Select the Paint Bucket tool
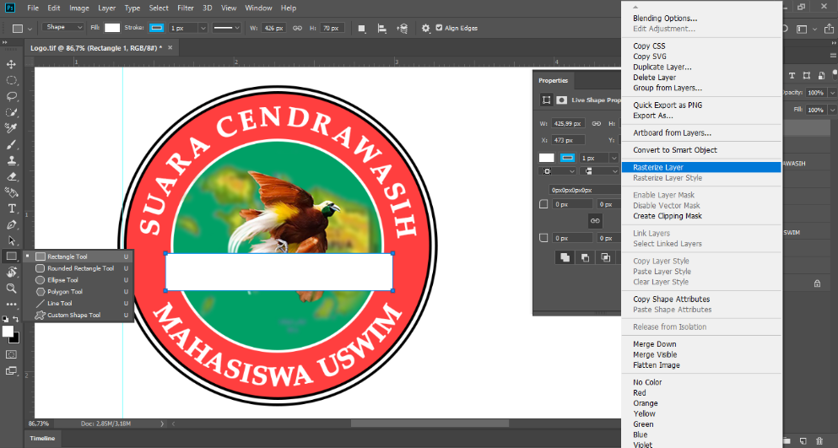838x448 pixels. [11, 192]
